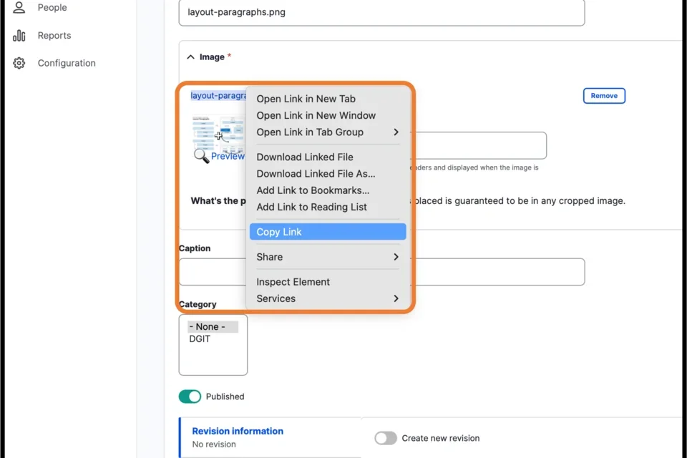687x458 pixels.
Task: Expand the Share submenu
Action: tap(269, 256)
